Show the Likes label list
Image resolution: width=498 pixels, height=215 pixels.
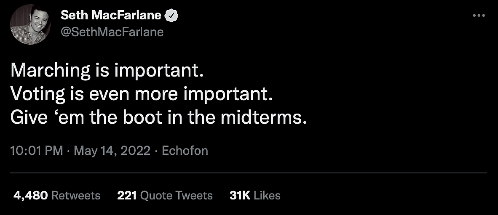pyautogui.click(x=267, y=195)
